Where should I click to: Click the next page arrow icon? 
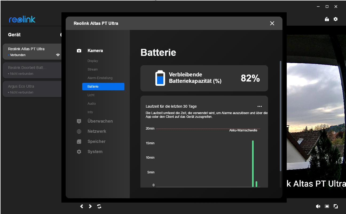[90, 206]
